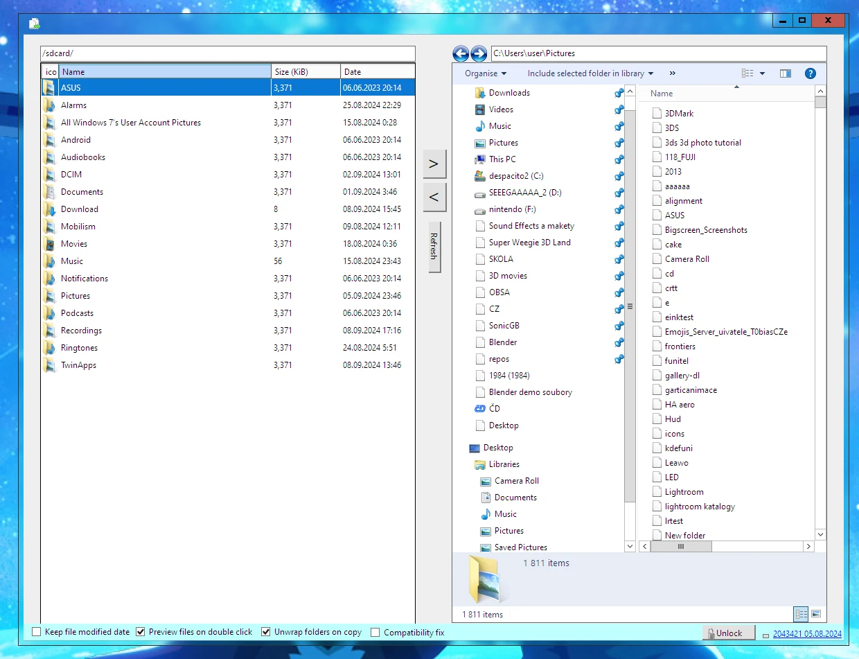Switch to large thumbnails view icon at bottom right
859x659 pixels.
coord(816,614)
